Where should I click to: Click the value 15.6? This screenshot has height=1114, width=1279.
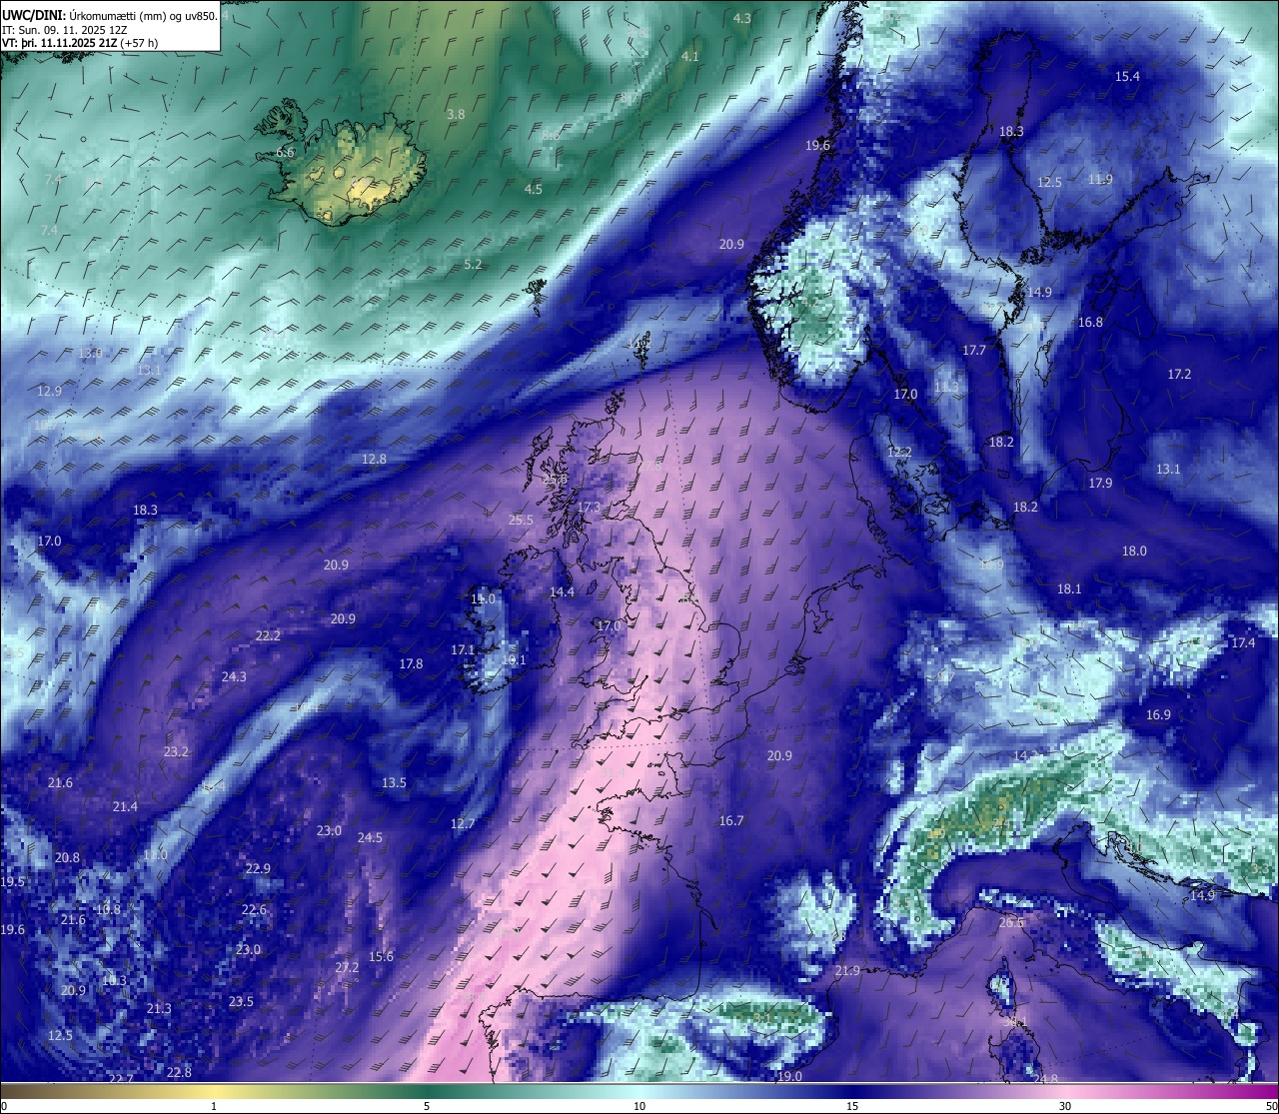(x=381, y=957)
